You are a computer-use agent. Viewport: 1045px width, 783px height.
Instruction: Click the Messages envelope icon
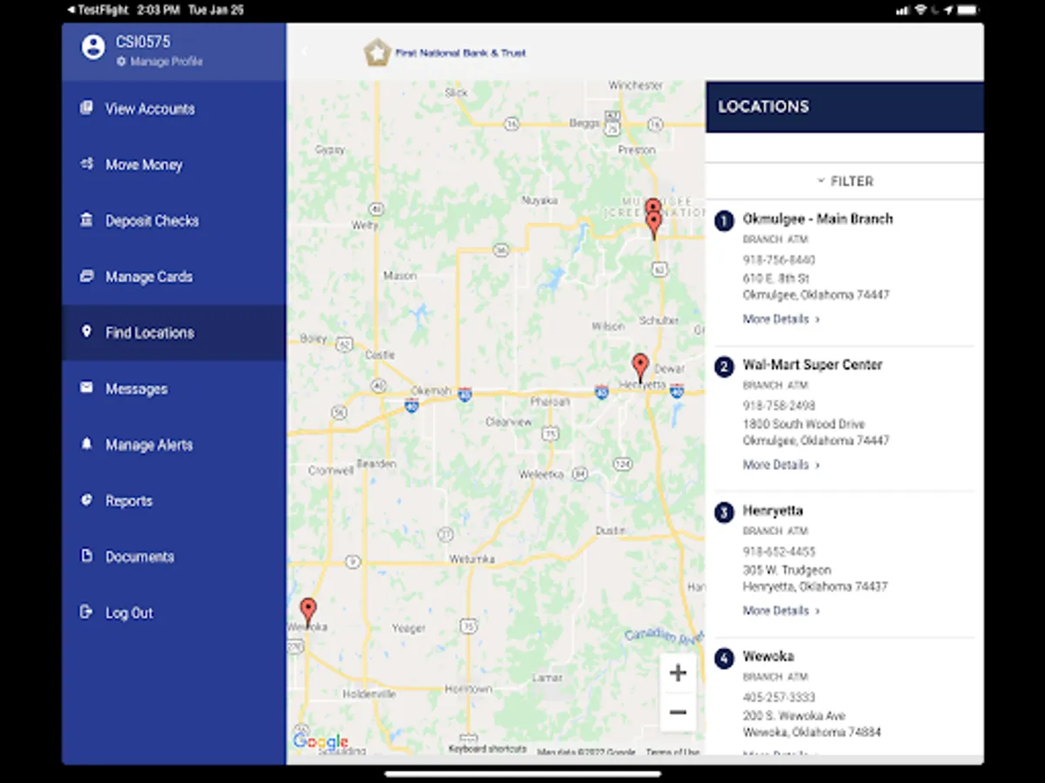click(x=86, y=388)
